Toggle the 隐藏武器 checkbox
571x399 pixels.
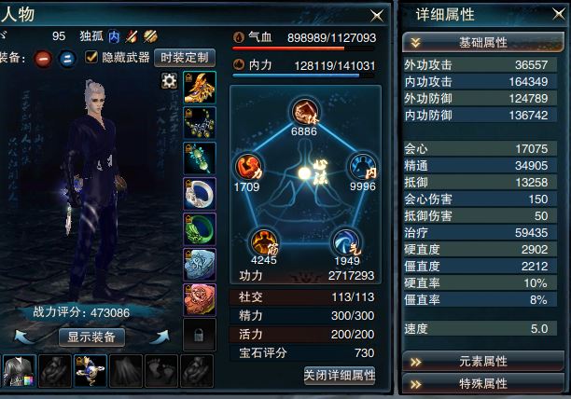[91, 57]
